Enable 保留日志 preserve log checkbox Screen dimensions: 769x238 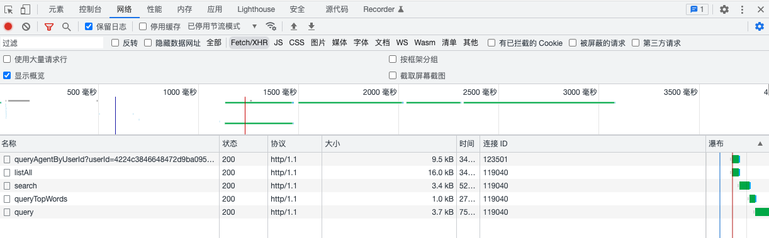(89, 26)
